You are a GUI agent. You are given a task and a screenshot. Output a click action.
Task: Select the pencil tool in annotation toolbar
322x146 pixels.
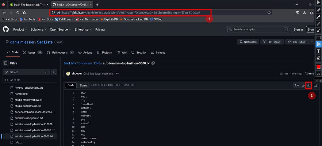319,10
